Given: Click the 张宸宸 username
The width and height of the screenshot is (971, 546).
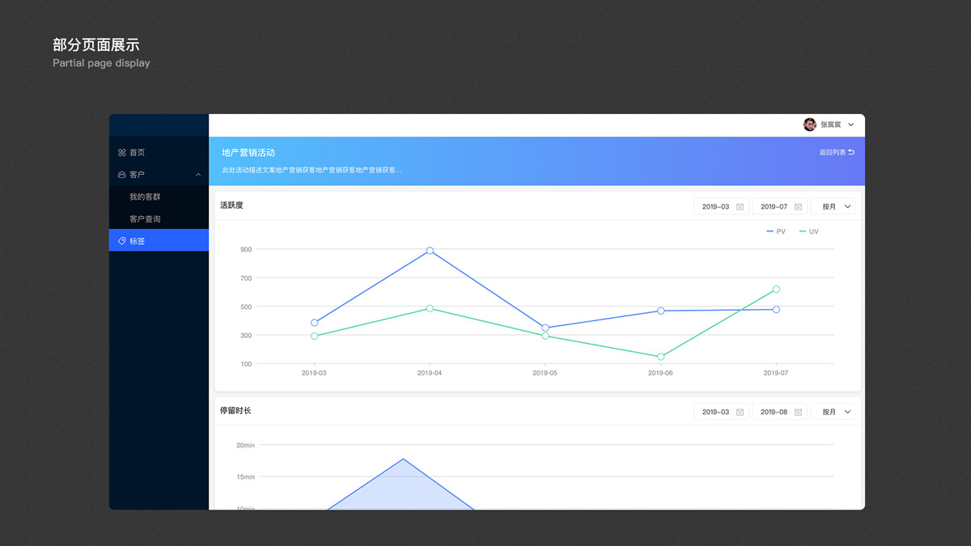Looking at the screenshot, I should click(x=831, y=125).
